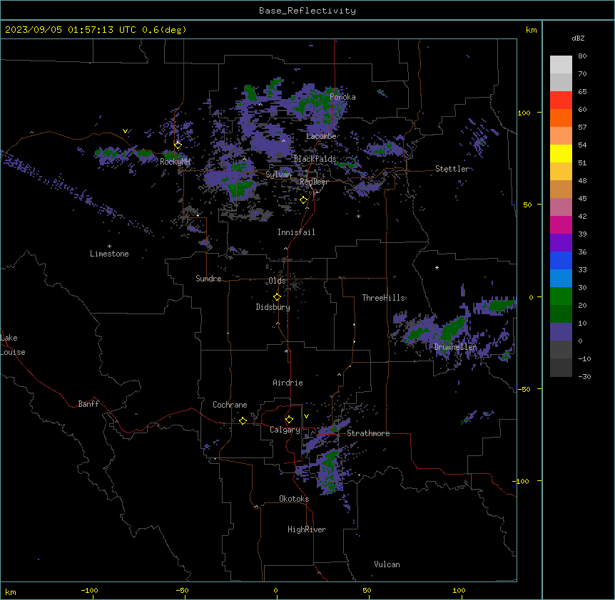Click the Banff label
This screenshot has width=615, height=600.
pos(88,404)
